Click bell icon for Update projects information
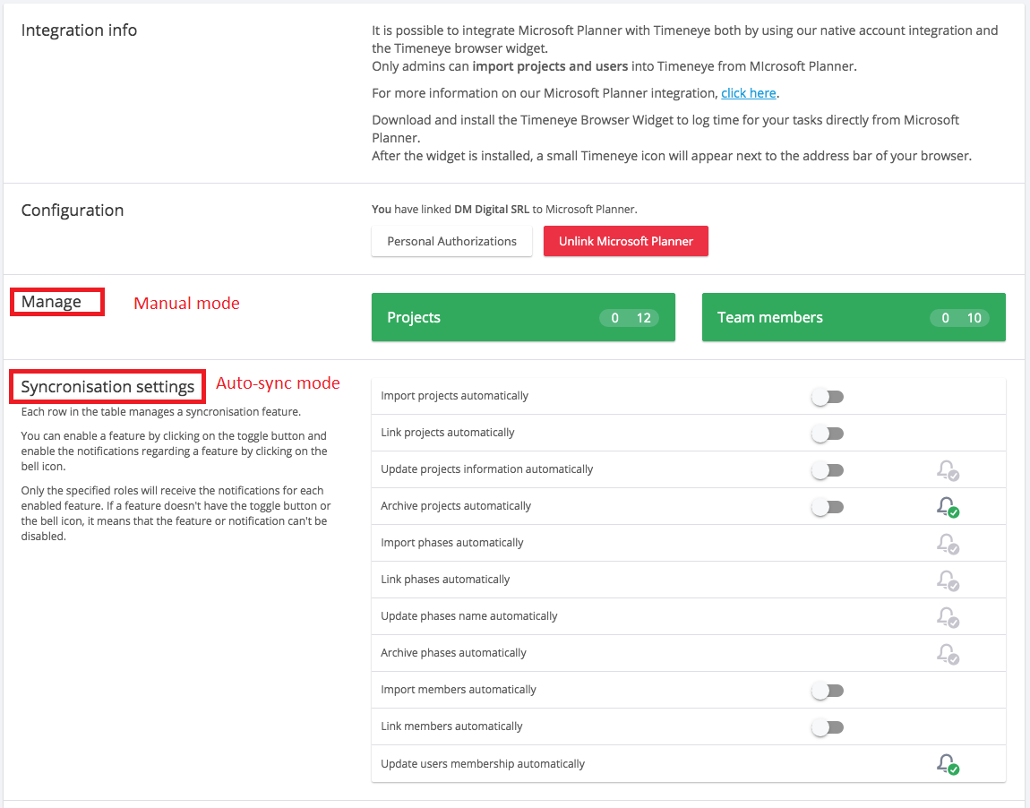 (x=948, y=469)
